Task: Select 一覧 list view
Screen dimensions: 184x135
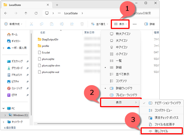Action: tap(120, 61)
